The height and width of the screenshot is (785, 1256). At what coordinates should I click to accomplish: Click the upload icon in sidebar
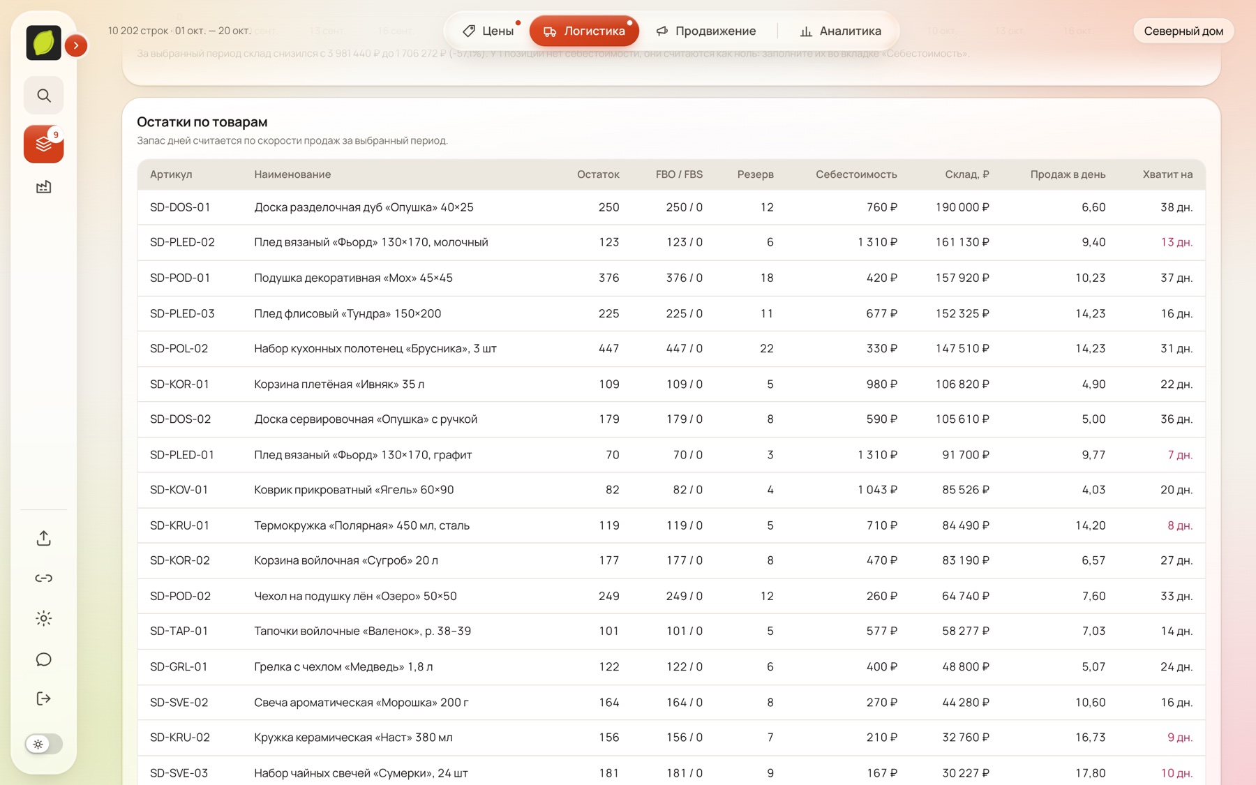point(43,538)
